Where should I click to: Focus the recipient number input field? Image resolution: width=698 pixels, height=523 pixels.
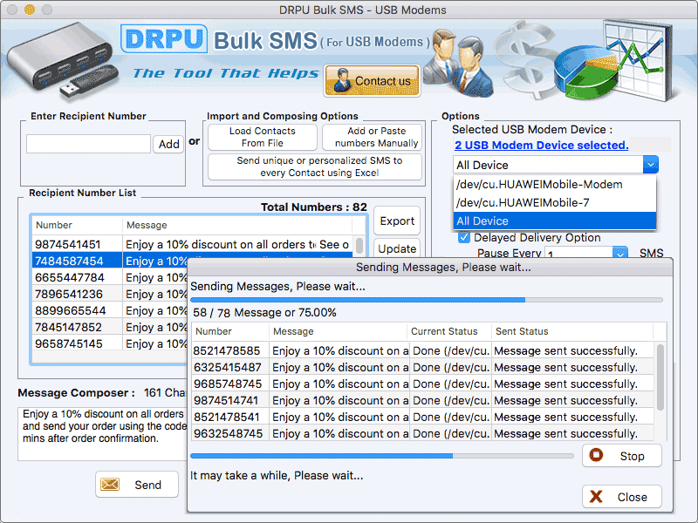coord(89,144)
